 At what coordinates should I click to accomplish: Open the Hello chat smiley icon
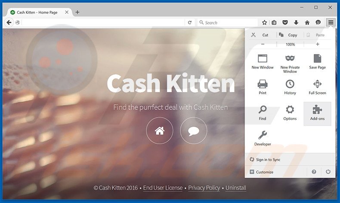(x=318, y=22)
